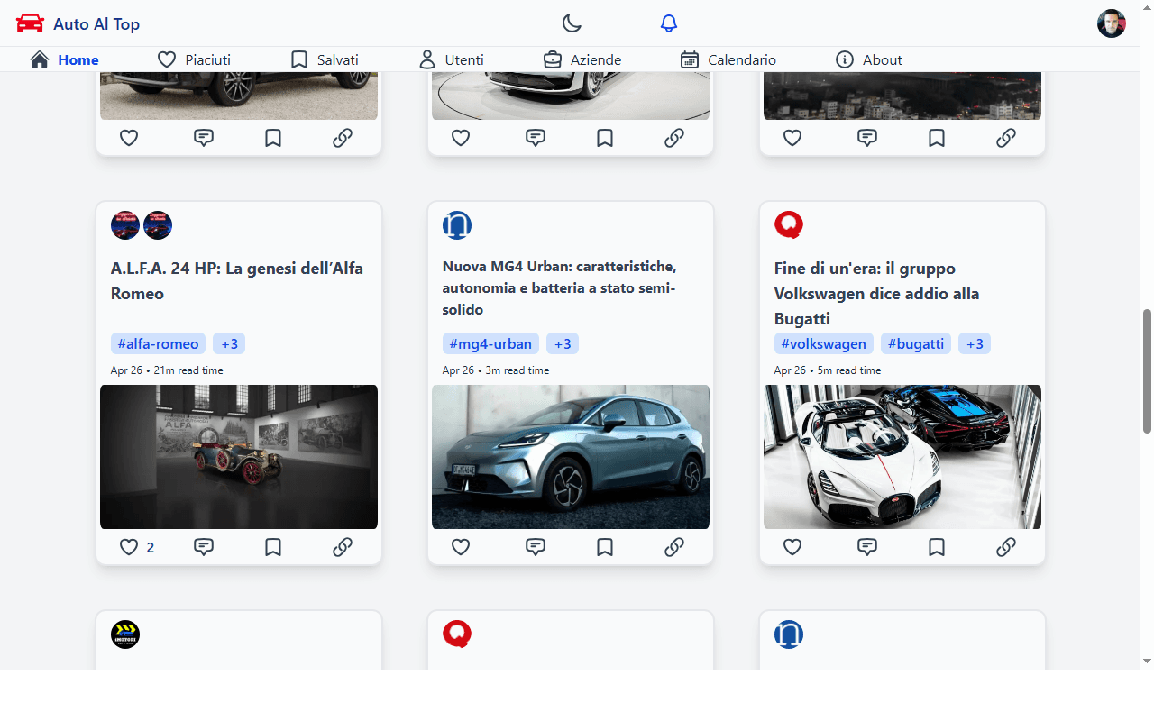Open notifications bell icon
Viewport: 1154px width, 721px height.
(668, 23)
